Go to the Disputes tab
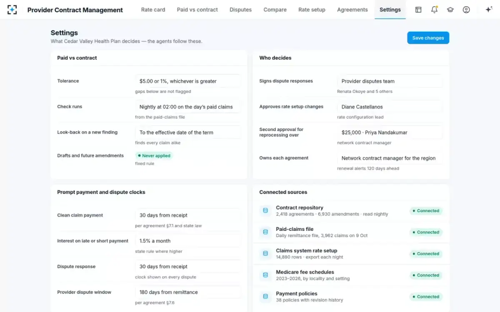The image size is (500, 312). tap(240, 10)
